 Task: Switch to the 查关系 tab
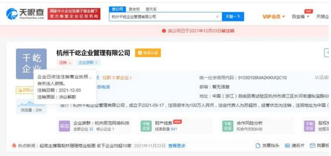tap(151, 9)
